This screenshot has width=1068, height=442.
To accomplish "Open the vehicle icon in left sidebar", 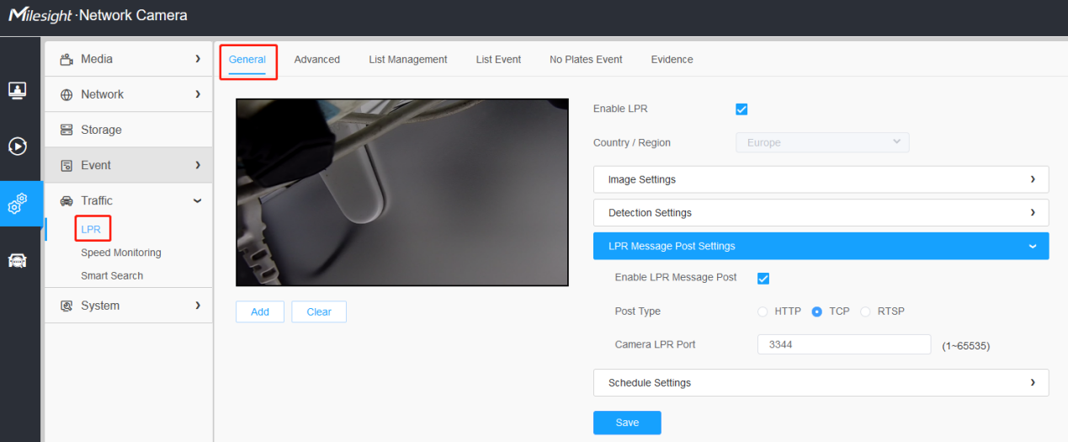I will click(x=17, y=260).
